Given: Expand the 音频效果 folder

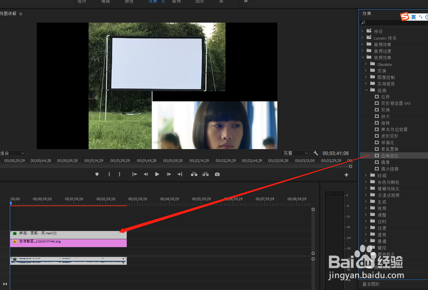Looking at the screenshot, I should (362, 44).
